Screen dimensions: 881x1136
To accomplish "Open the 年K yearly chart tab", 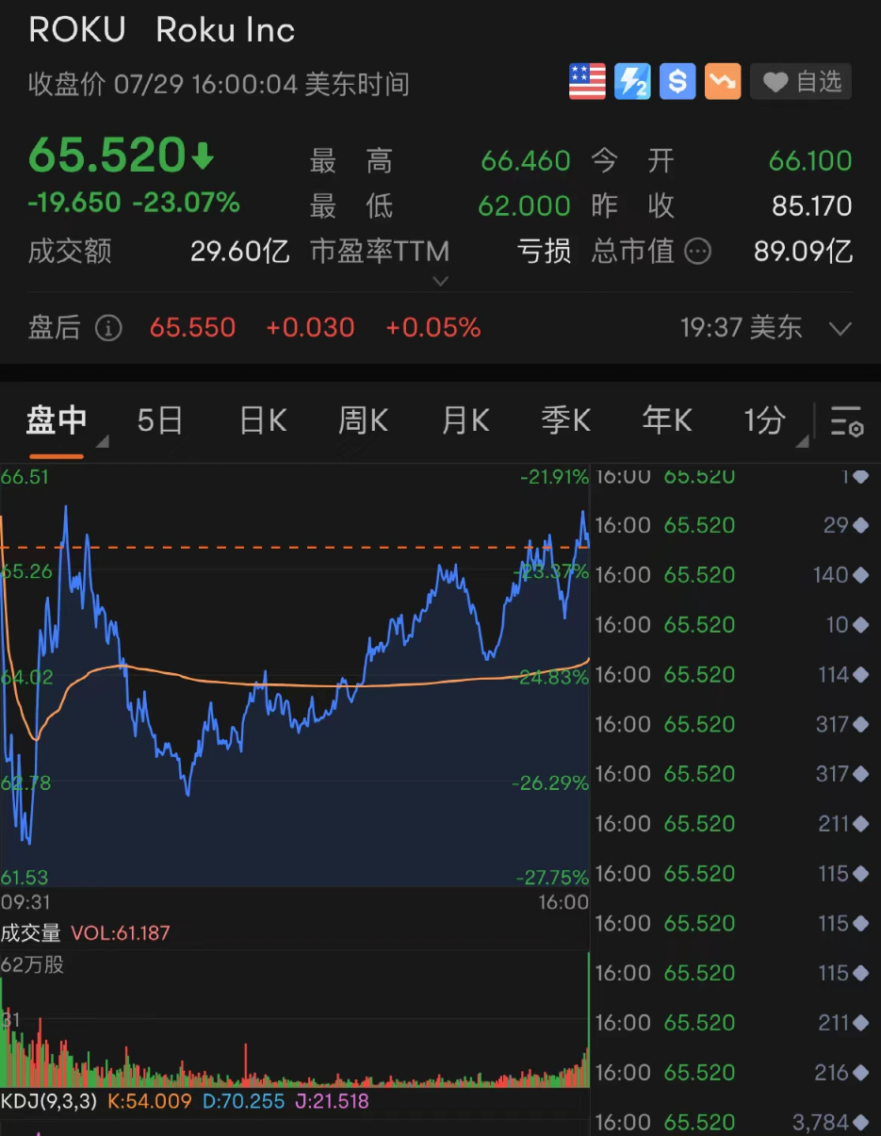I will point(667,421).
